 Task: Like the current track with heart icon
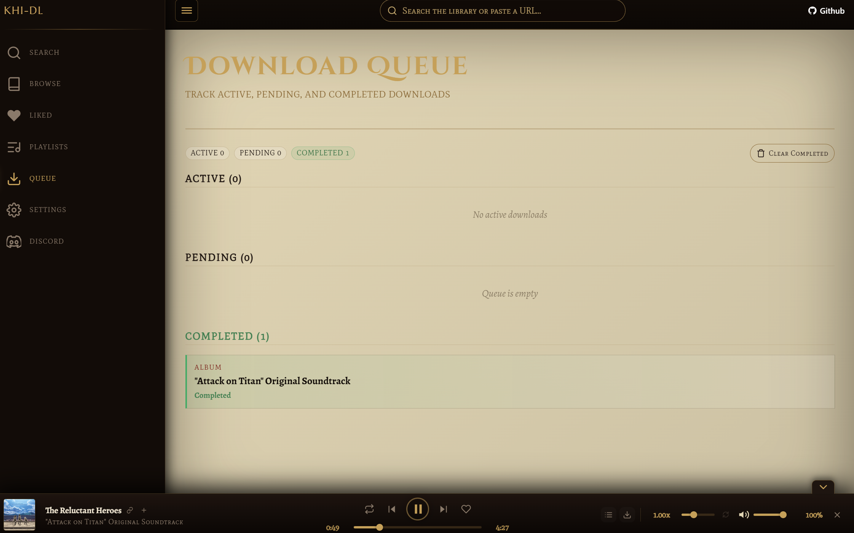[x=466, y=509]
